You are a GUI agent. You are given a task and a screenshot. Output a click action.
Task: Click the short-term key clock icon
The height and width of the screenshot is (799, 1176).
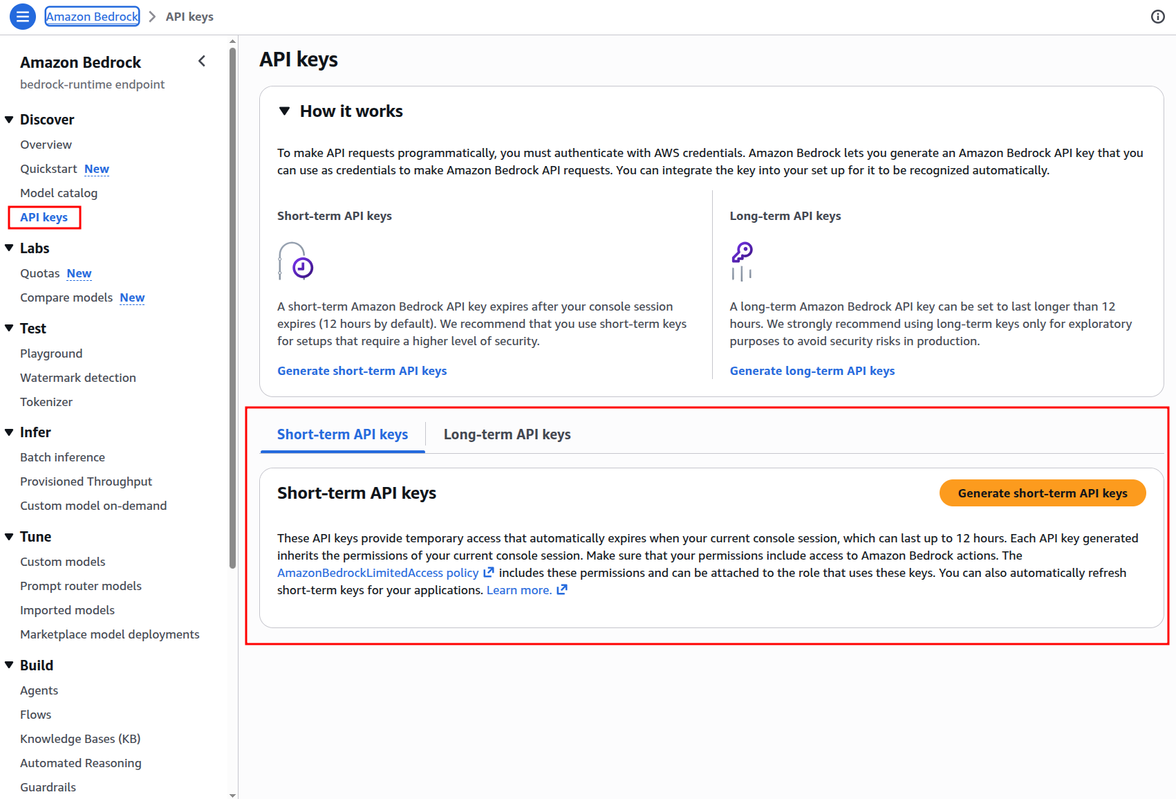pyautogui.click(x=295, y=261)
